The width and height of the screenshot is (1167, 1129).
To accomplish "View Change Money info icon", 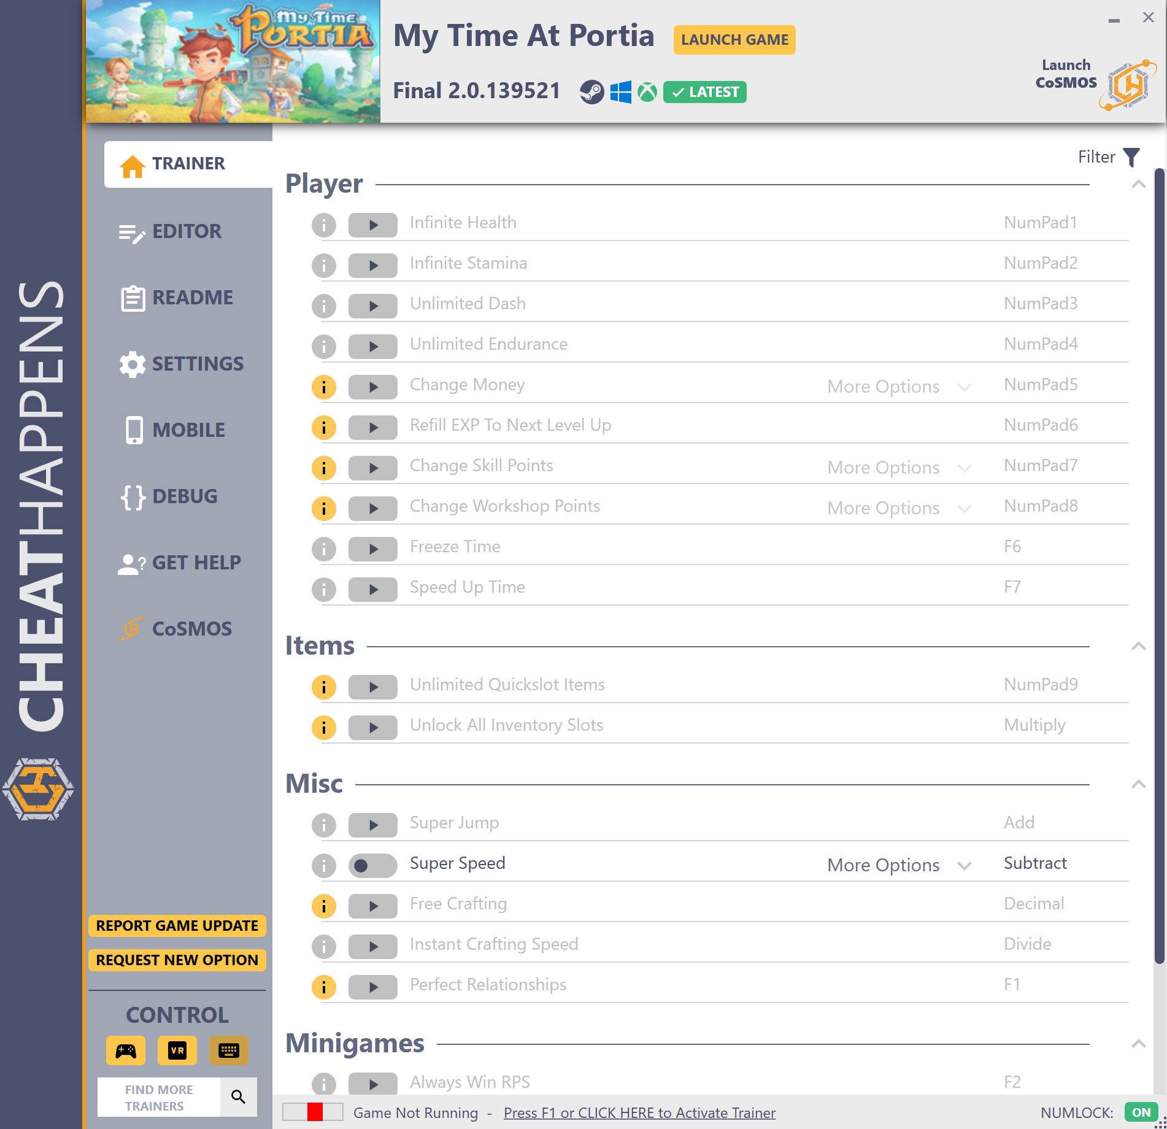I will point(324,387).
